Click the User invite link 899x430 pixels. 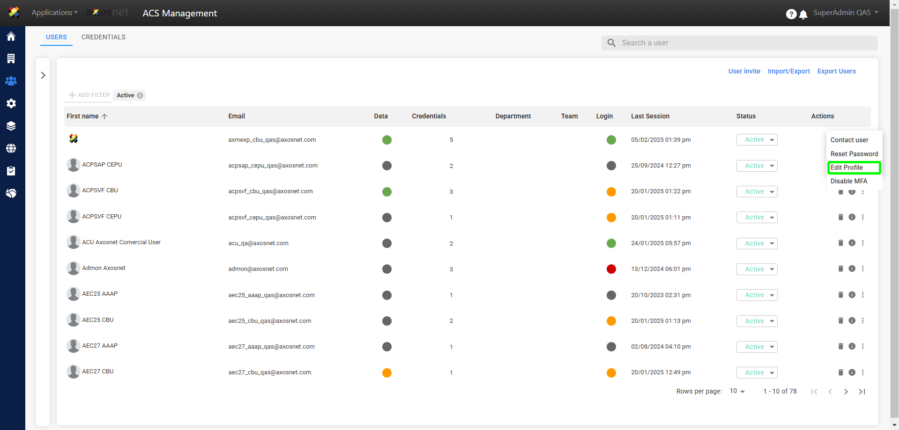[x=744, y=71]
